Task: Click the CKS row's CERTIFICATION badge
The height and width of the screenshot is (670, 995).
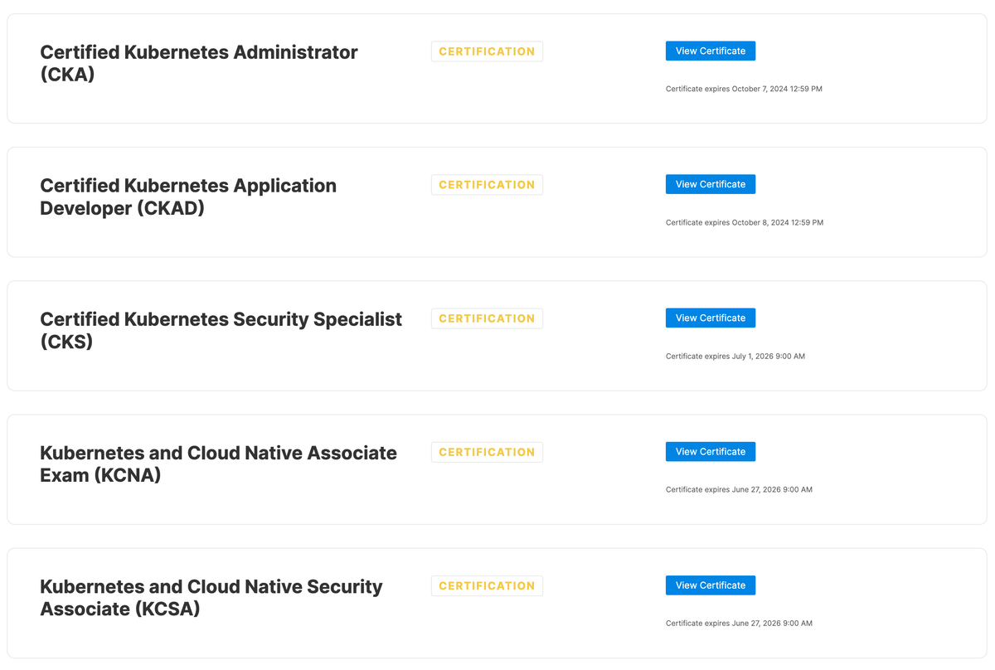Action: click(x=487, y=318)
